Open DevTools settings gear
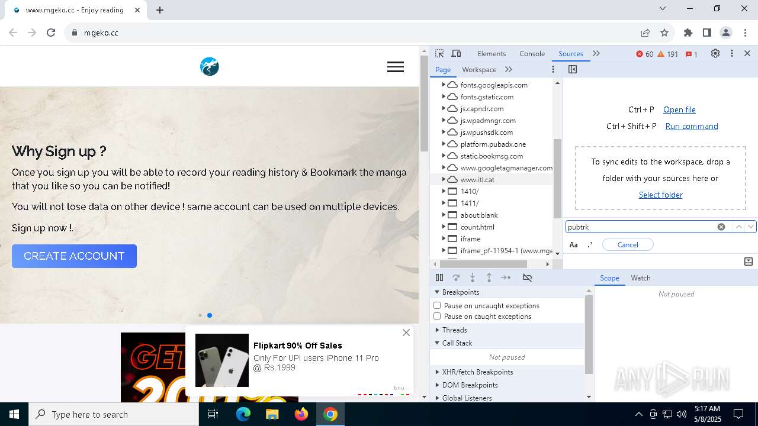This screenshot has width=758, height=426. click(715, 53)
